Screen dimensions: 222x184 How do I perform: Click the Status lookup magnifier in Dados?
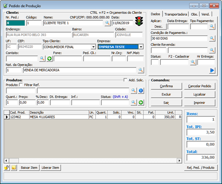coord(193,62)
